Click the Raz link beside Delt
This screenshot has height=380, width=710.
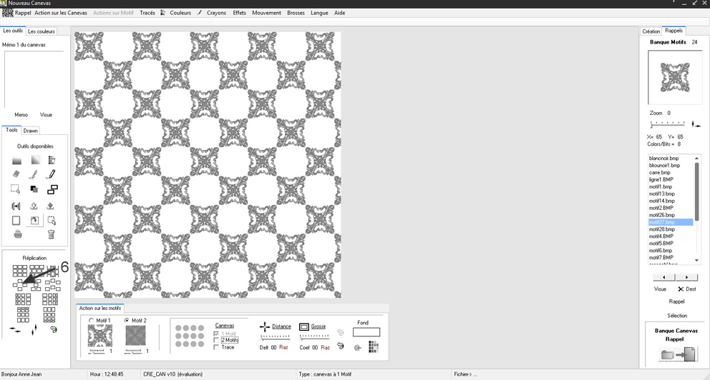click(284, 347)
